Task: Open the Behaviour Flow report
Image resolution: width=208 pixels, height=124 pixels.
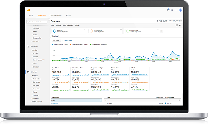Action: coord(36,79)
